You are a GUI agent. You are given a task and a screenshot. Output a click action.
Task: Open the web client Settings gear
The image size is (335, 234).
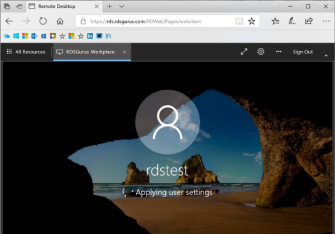(261, 52)
